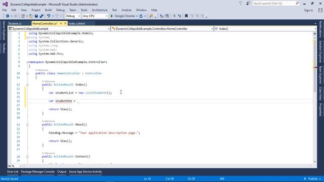324x182 pixels.
Task: Open the Team Explorer side tab
Action: tap(320, 75)
